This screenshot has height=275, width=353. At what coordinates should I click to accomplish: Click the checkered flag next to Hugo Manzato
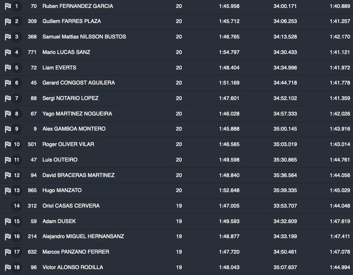coord(8,190)
